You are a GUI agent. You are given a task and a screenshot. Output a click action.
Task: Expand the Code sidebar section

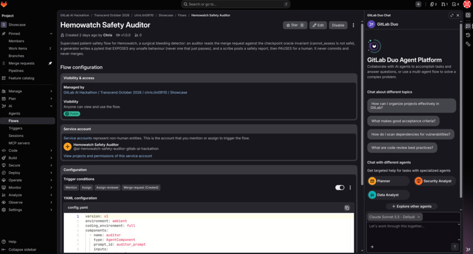click(51, 150)
